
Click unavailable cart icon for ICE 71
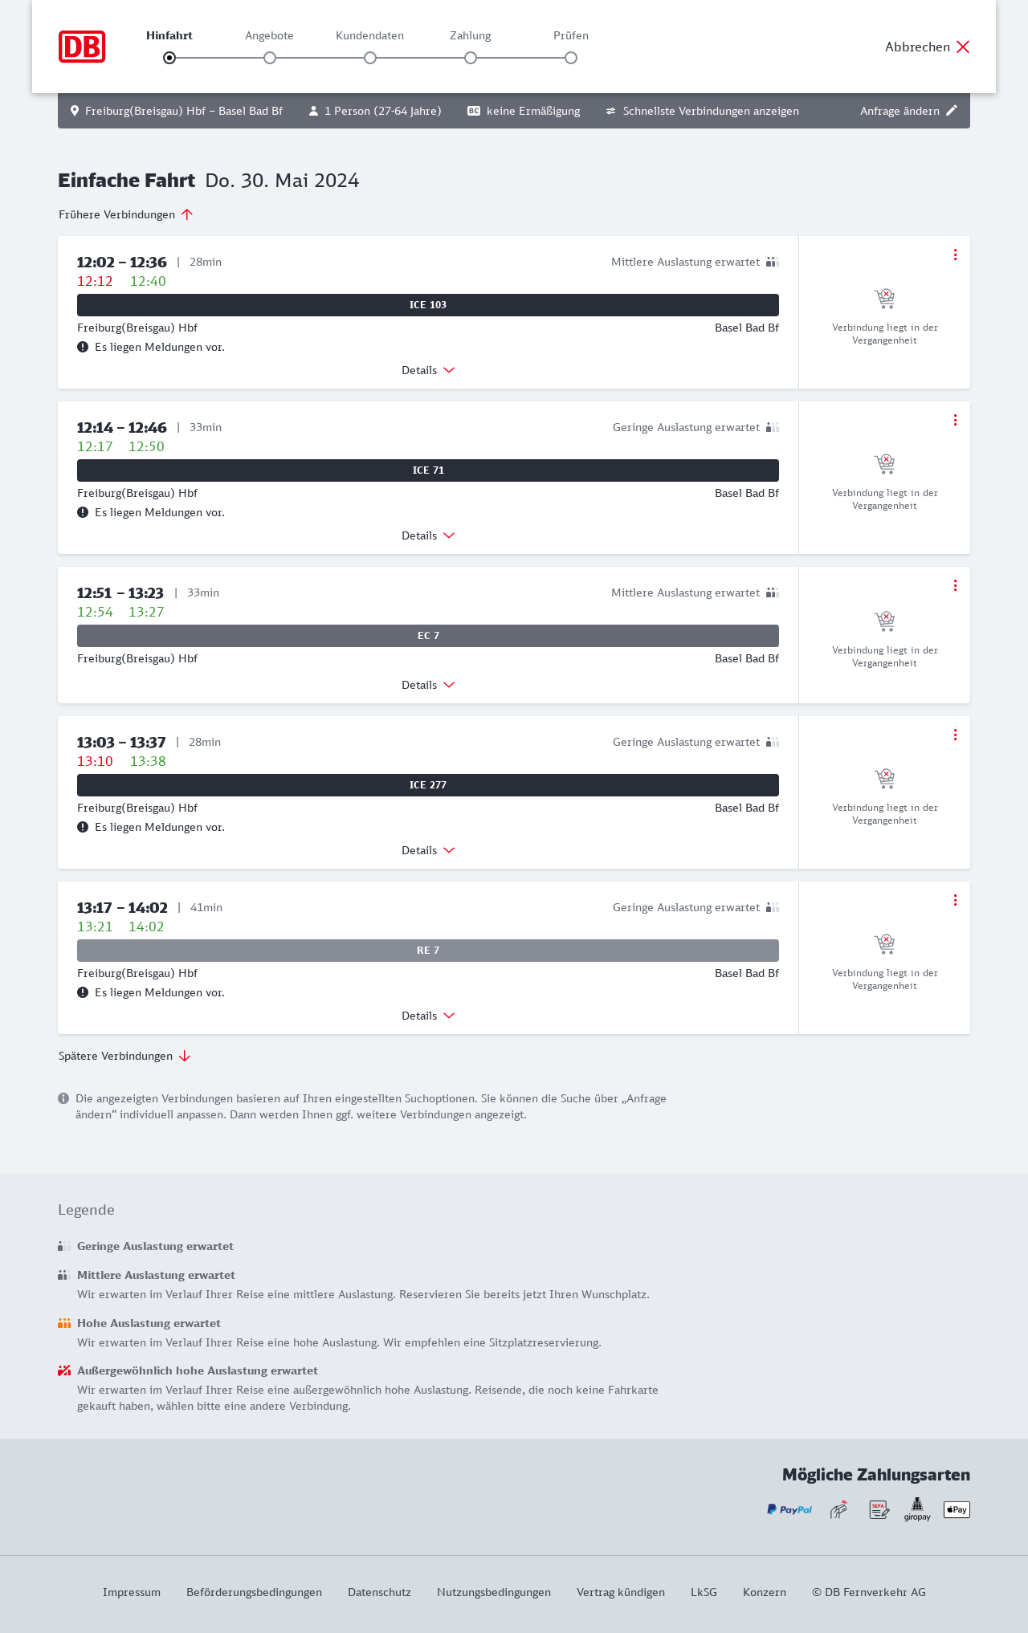click(884, 464)
